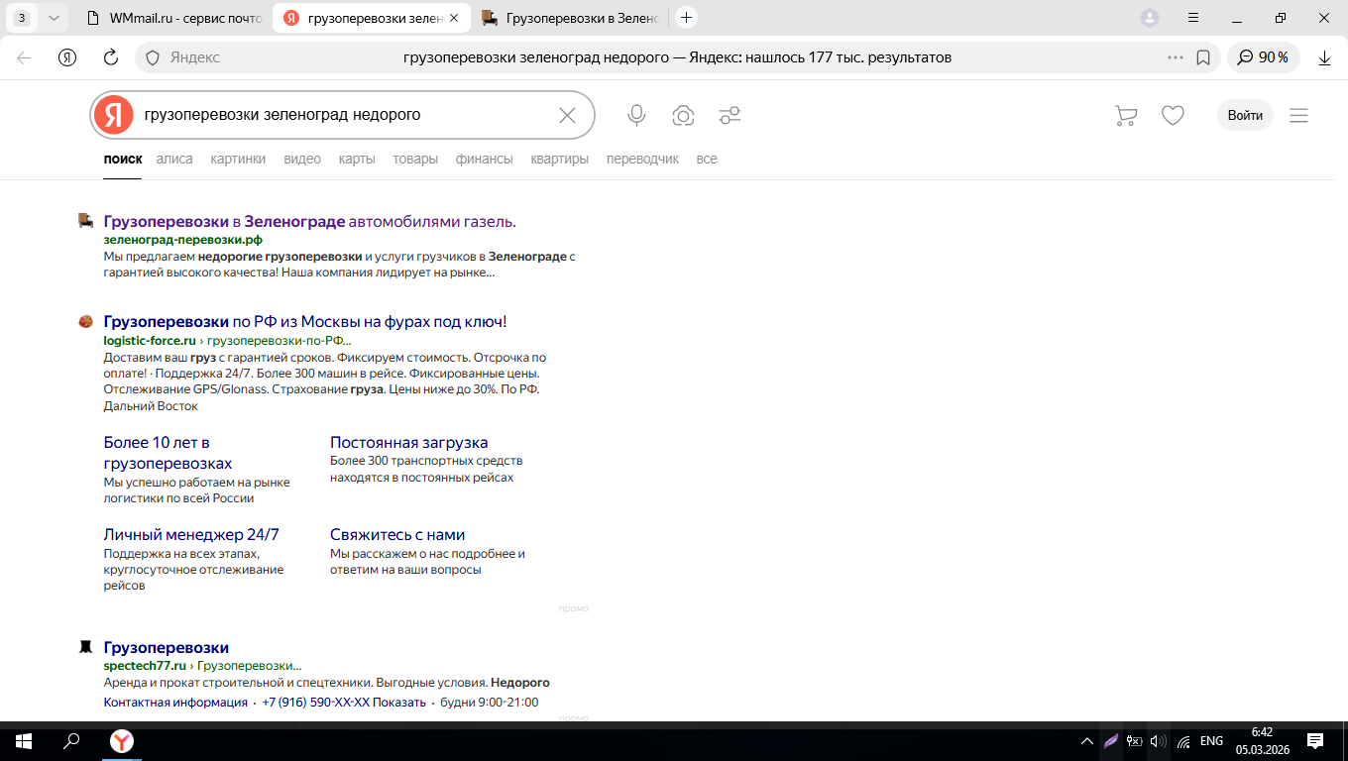This screenshot has height=761, width=1348.
Task: Focus the search query input field
Action: (345, 115)
